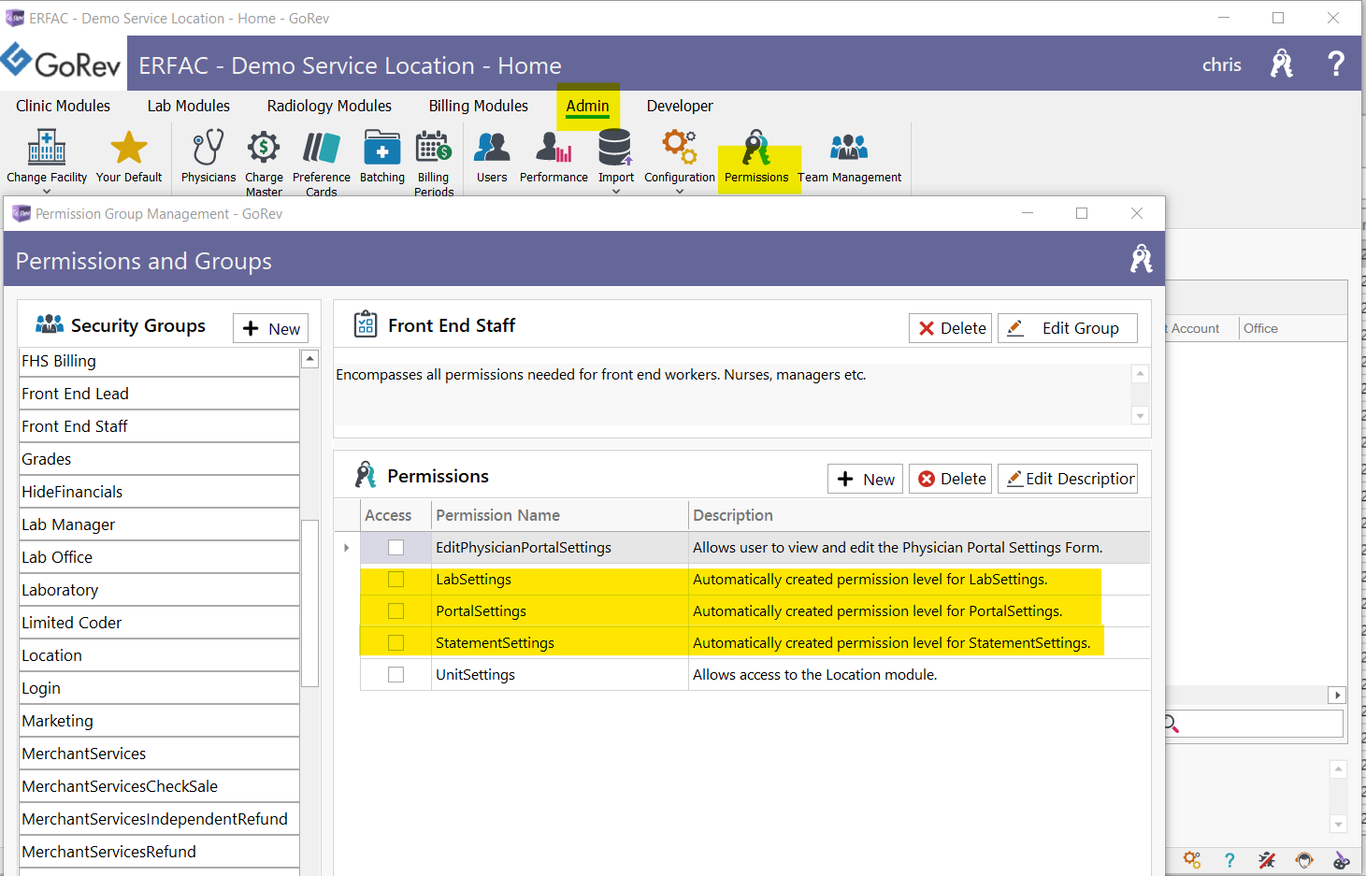Open the Batching module
The image size is (1366, 876).
point(381,157)
